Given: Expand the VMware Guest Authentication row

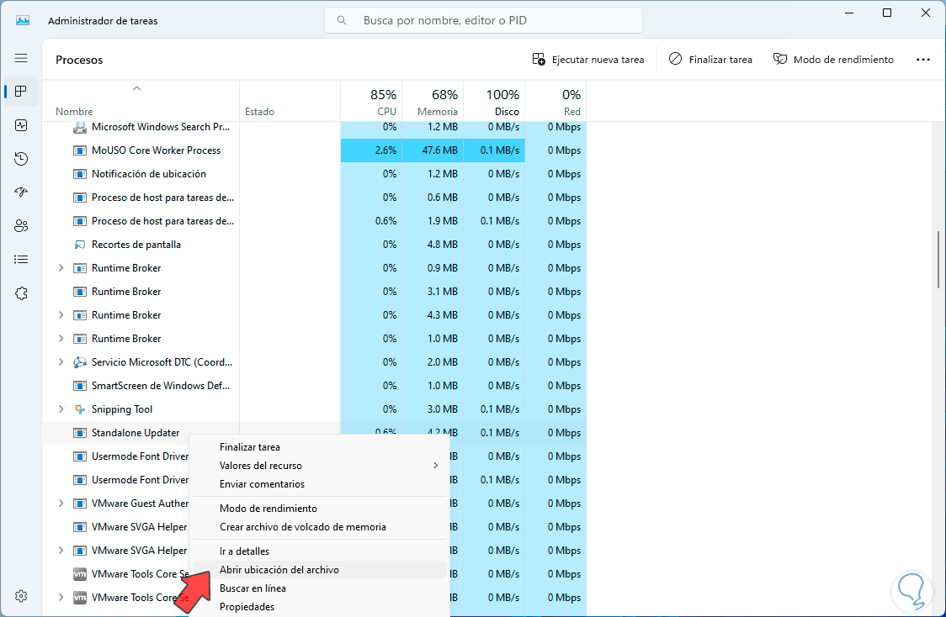Looking at the screenshot, I should [x=61, y=504].
